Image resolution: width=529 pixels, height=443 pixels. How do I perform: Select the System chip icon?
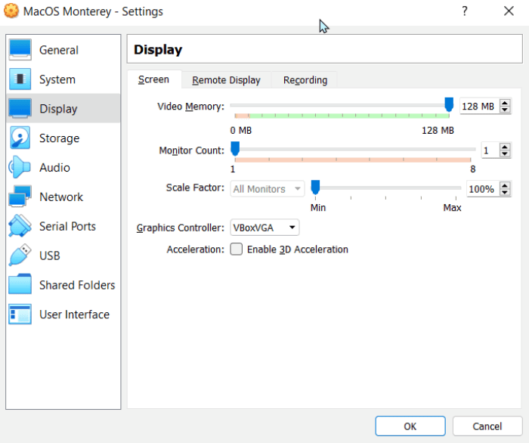(x=20, y=79)
